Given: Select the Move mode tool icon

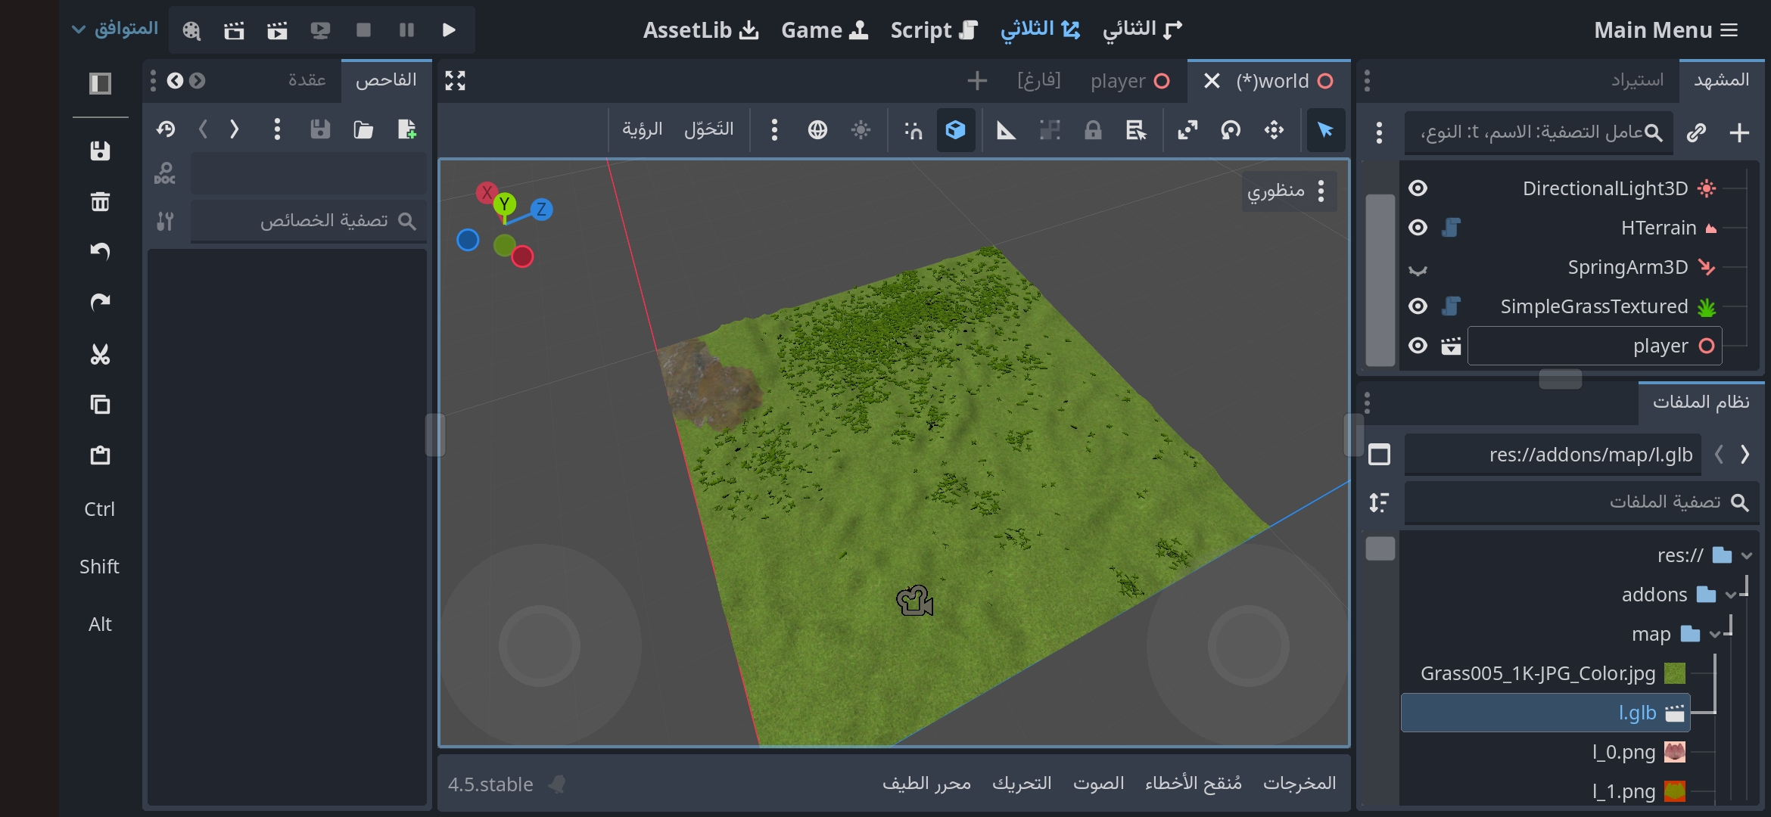Looking at the screenshot, I should [x=1274, y=130].
